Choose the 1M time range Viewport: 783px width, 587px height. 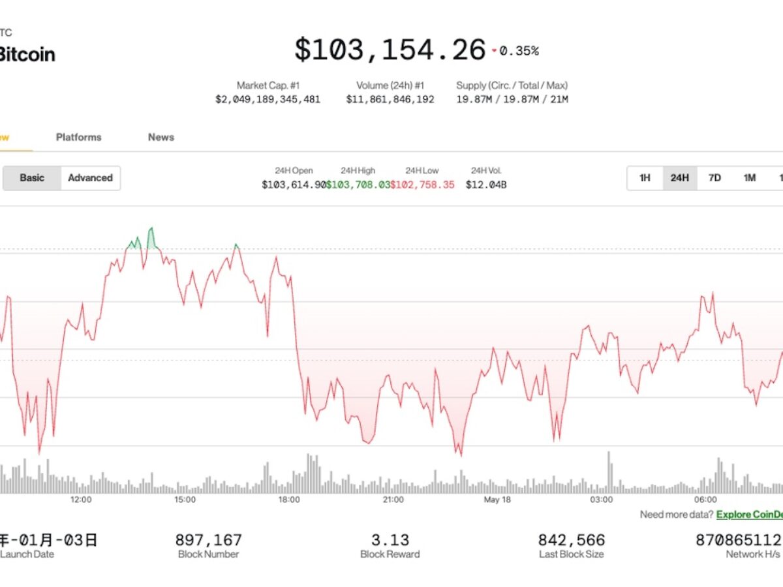tap(750, 178)
